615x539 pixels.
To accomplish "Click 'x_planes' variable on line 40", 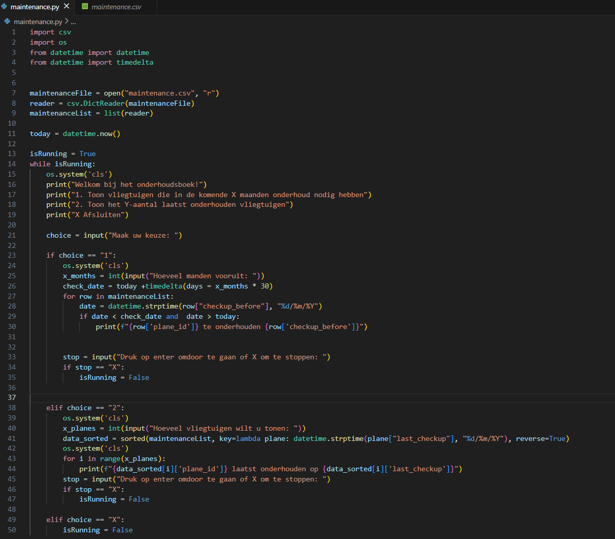I will pos(79,428).
